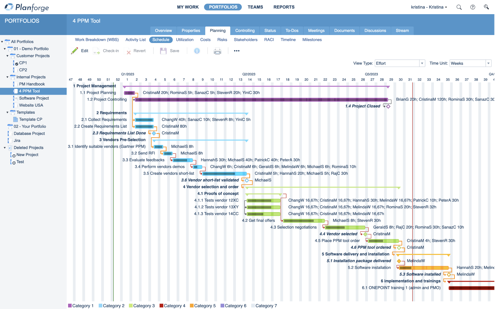Image resolution: width=495 pixels, height=309 pixels.
Task: Click the Check-in icon
Action: coord(96,51)
